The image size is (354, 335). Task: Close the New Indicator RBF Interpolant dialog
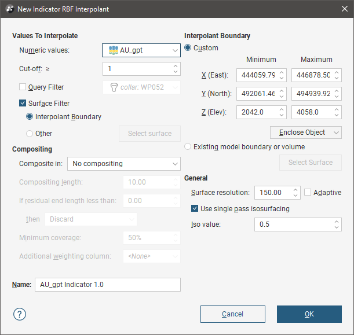point(341,9)
